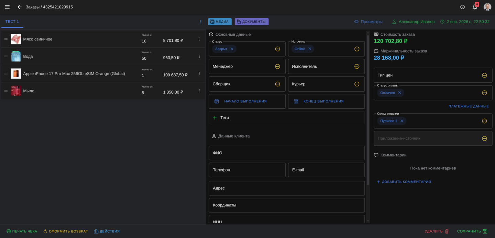Remove the Закрыт status chip
This screenshot has height=238, width=495.
(232, 49)
